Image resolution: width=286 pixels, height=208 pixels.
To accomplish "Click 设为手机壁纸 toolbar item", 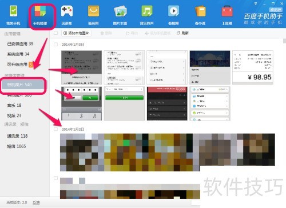I will coord(158,33).
